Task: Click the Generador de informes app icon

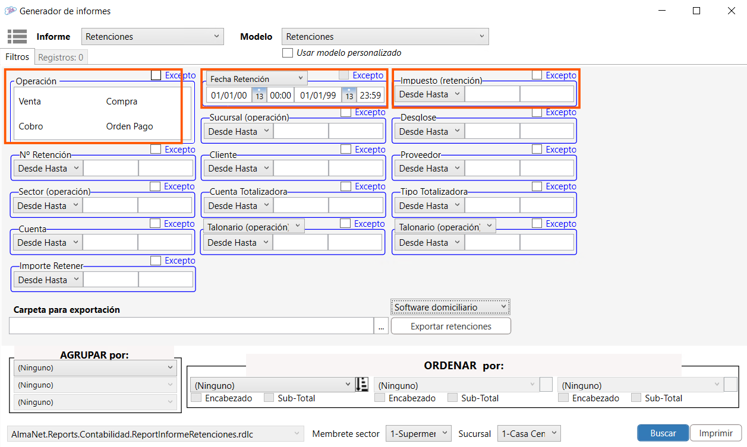Action: click(10, 11)
